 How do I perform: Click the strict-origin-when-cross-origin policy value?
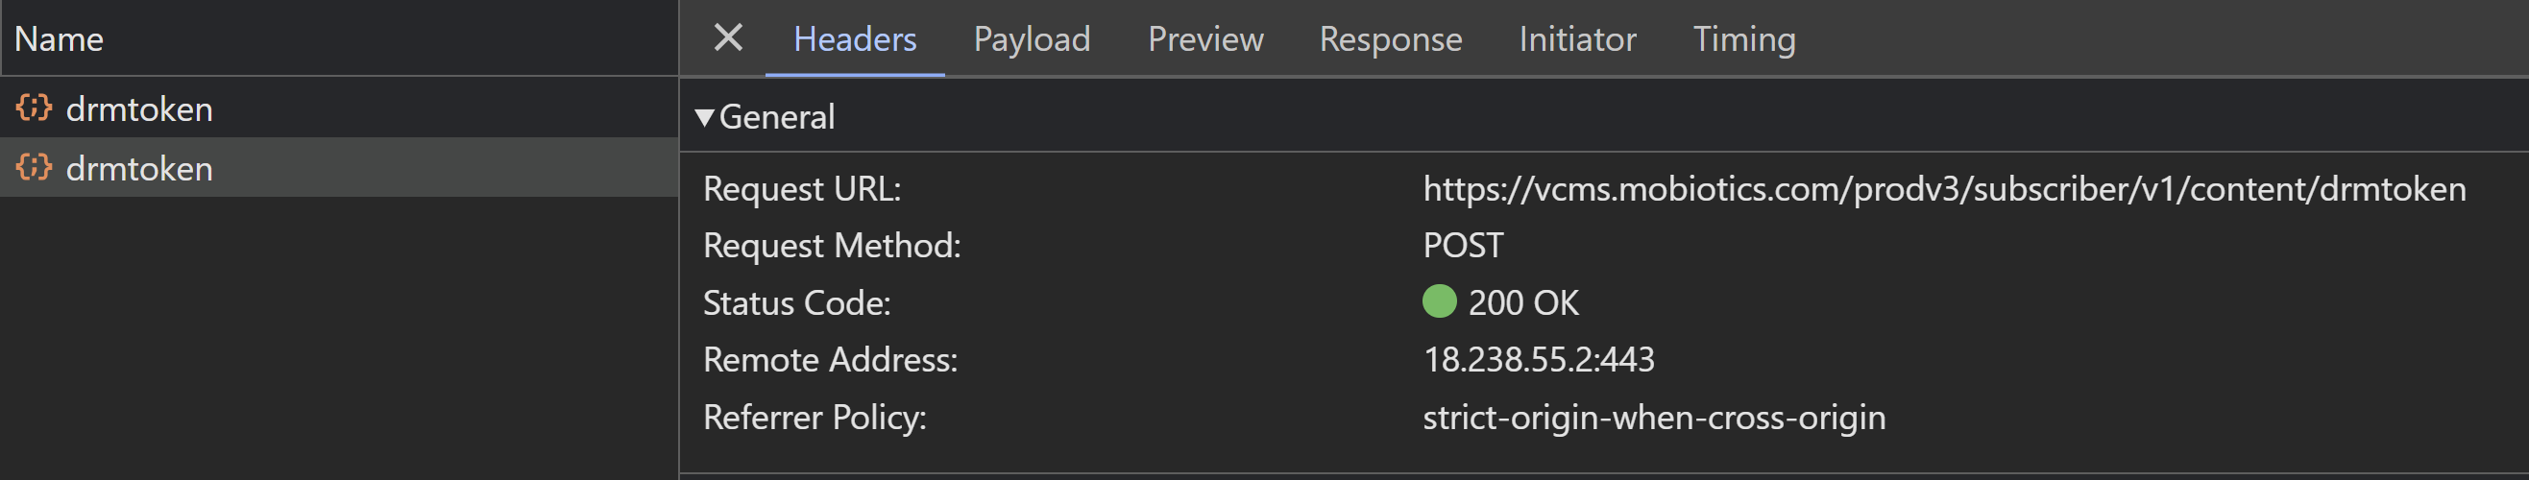(1653, 418)
